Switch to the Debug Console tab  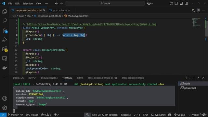click(49, 78)
